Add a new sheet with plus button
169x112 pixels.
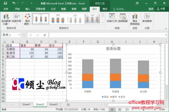[68, 104]
